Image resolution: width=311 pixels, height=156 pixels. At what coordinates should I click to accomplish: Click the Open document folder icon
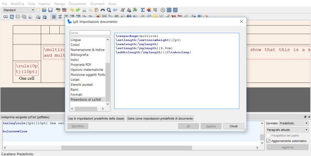tap(44, 10)
